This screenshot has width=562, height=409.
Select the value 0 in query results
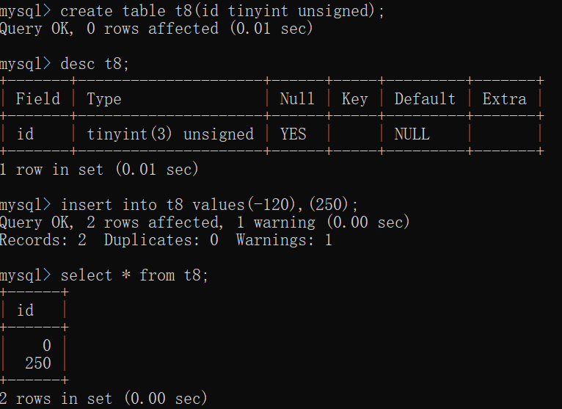(46, 346)
